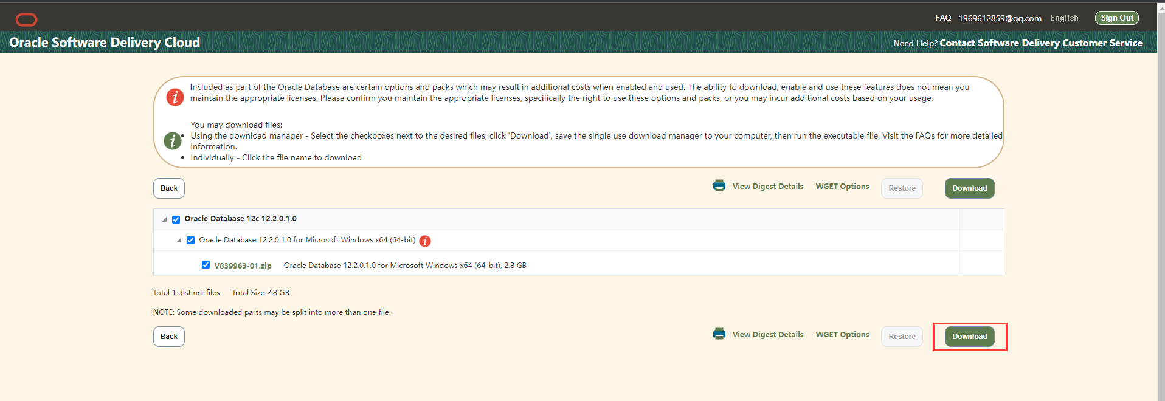Click the 'Total 1 distinct files' text

(187, 293)
